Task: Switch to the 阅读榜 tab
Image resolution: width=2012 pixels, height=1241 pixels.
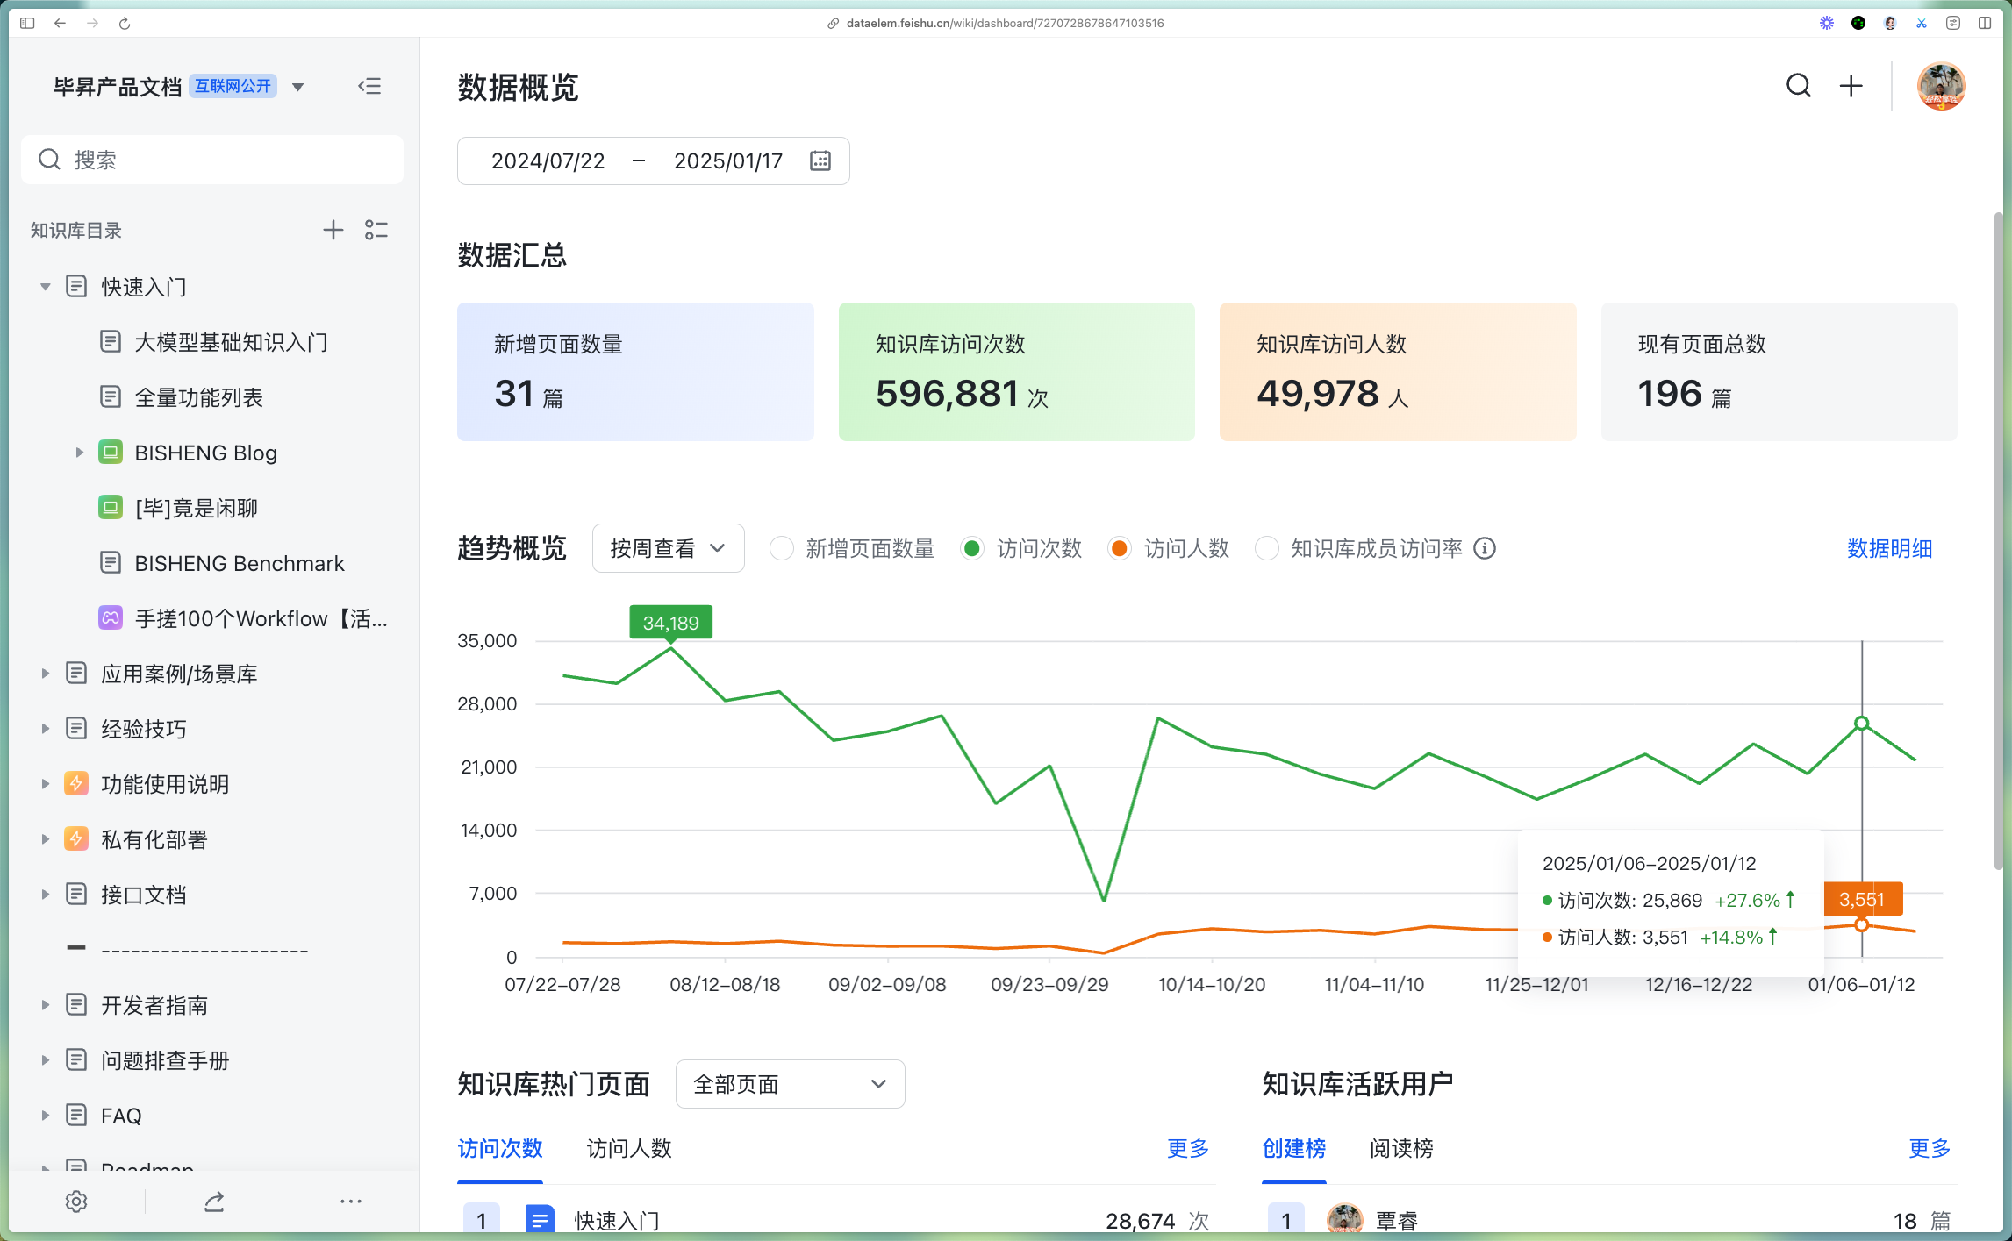Action: tap(1401, 1148)
